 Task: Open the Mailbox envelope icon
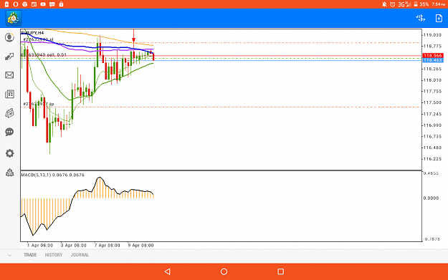9,75
